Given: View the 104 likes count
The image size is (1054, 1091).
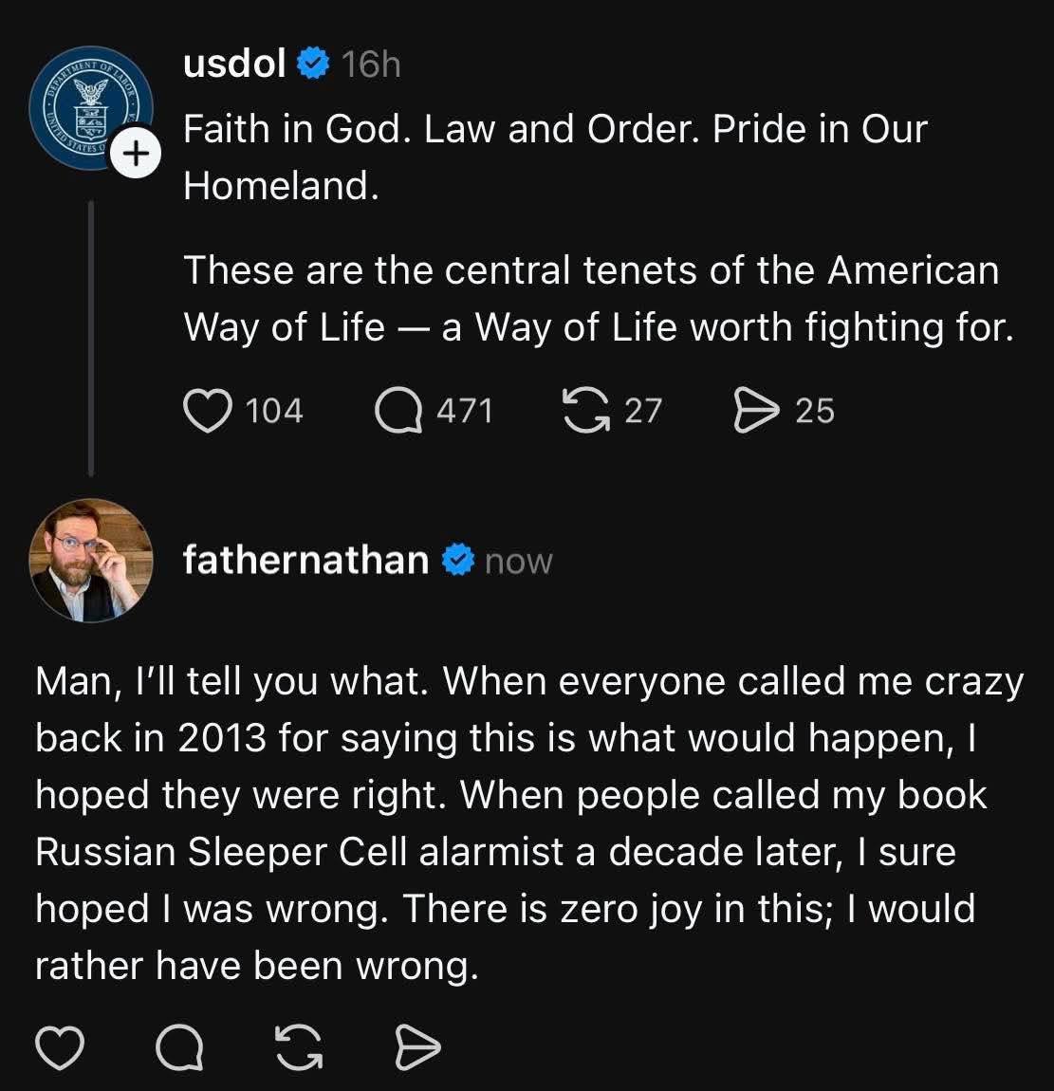Looking at the screenshot, I should coord(274,411).
